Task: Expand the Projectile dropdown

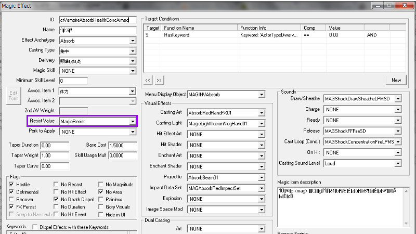Action: 262,177
